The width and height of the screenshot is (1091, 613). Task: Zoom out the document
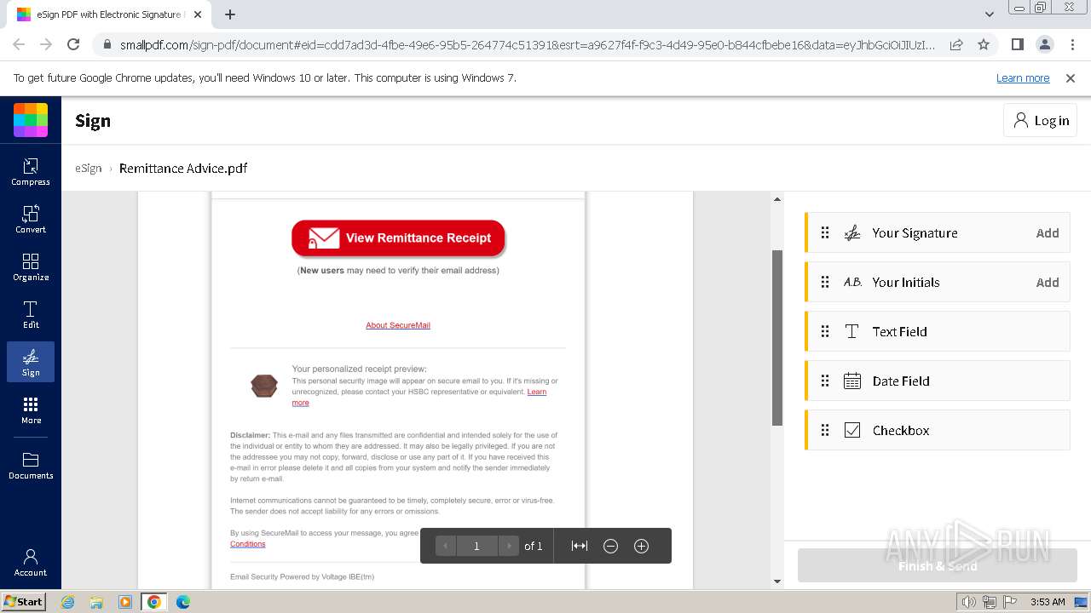click(610, 546)
